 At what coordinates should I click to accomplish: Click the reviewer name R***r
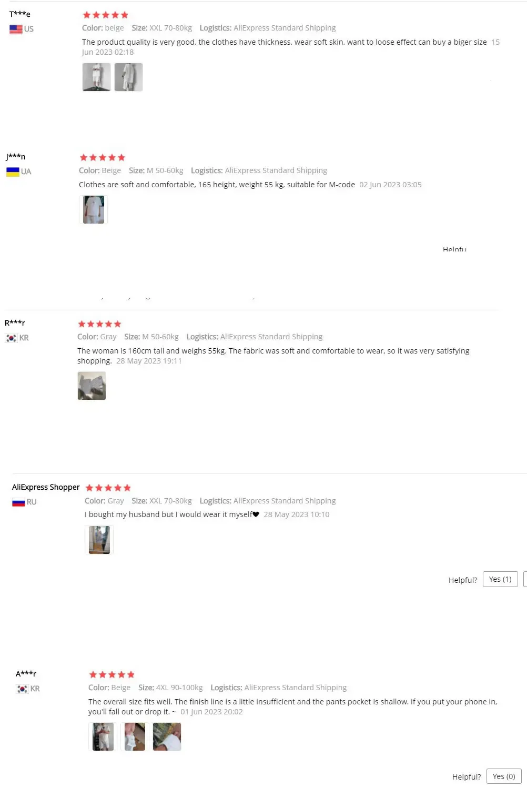(15, 323)
